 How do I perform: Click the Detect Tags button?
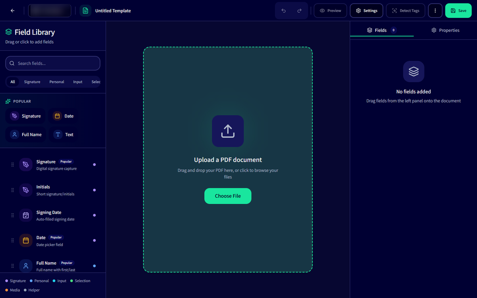click(x=405, y=11)
